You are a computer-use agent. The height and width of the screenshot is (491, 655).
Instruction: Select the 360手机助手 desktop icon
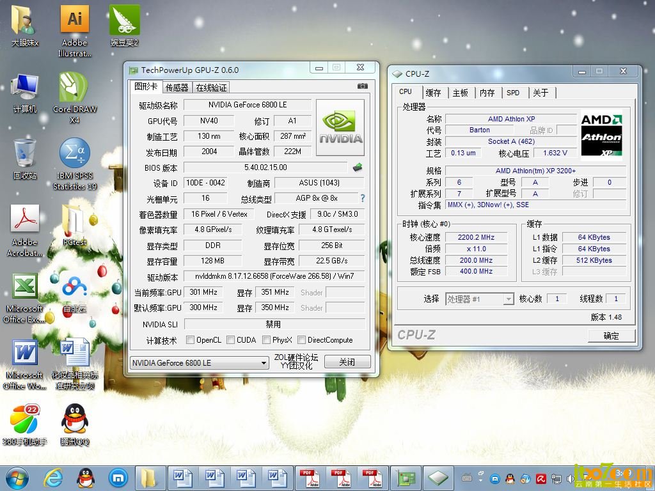tap(24, 425)
